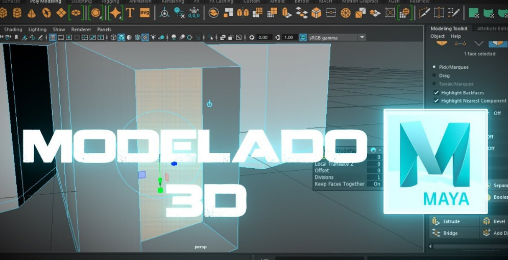The height and width of the screenshot is (260, 508).
Task: Click the "persp" camera label in the viewport
Action: pos(201,247)
